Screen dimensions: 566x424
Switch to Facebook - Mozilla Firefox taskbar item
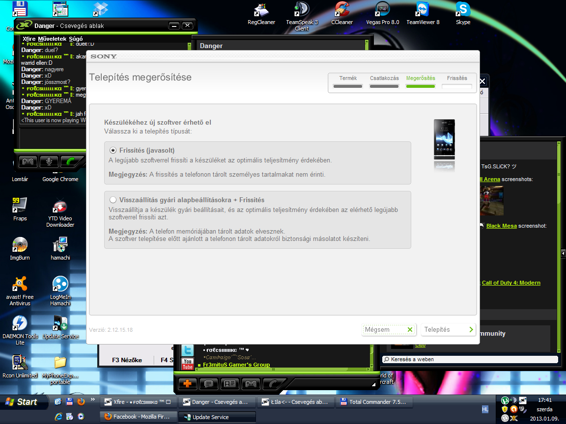click(138, 417)
